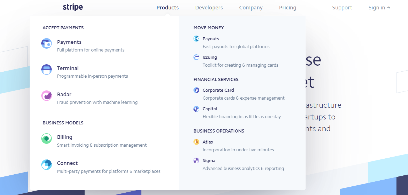The image size is (408, 195).
Task: Click the Payments product icon
Action: [x=47, y=43]
